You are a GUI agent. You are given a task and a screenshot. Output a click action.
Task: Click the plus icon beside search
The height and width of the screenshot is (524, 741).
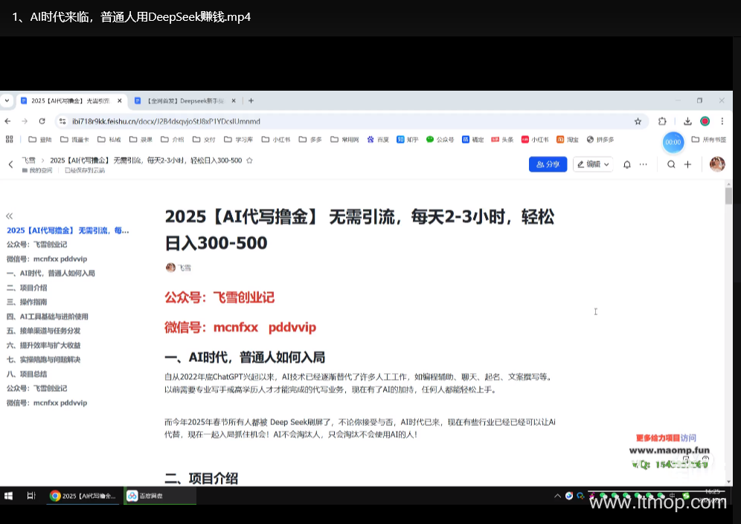pyautogui.click(x=688, y=164)
